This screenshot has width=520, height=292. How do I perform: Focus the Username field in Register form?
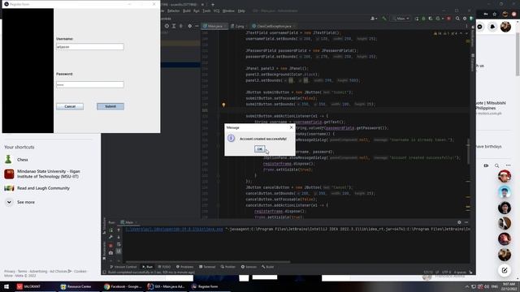(90, 47)
